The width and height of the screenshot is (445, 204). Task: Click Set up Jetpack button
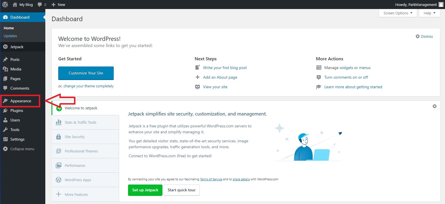(x=145, y=190)
